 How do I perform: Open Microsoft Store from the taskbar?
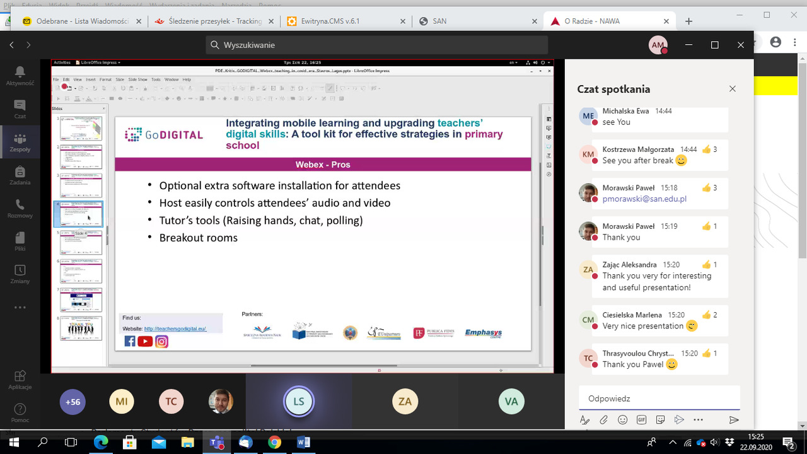[x=130, y=443]
